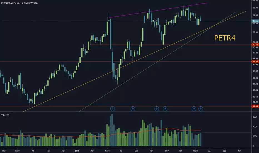Viewport: 259px width, 153px height.
Task: Select the yellow ascending trendline
Action: (135, 61)
